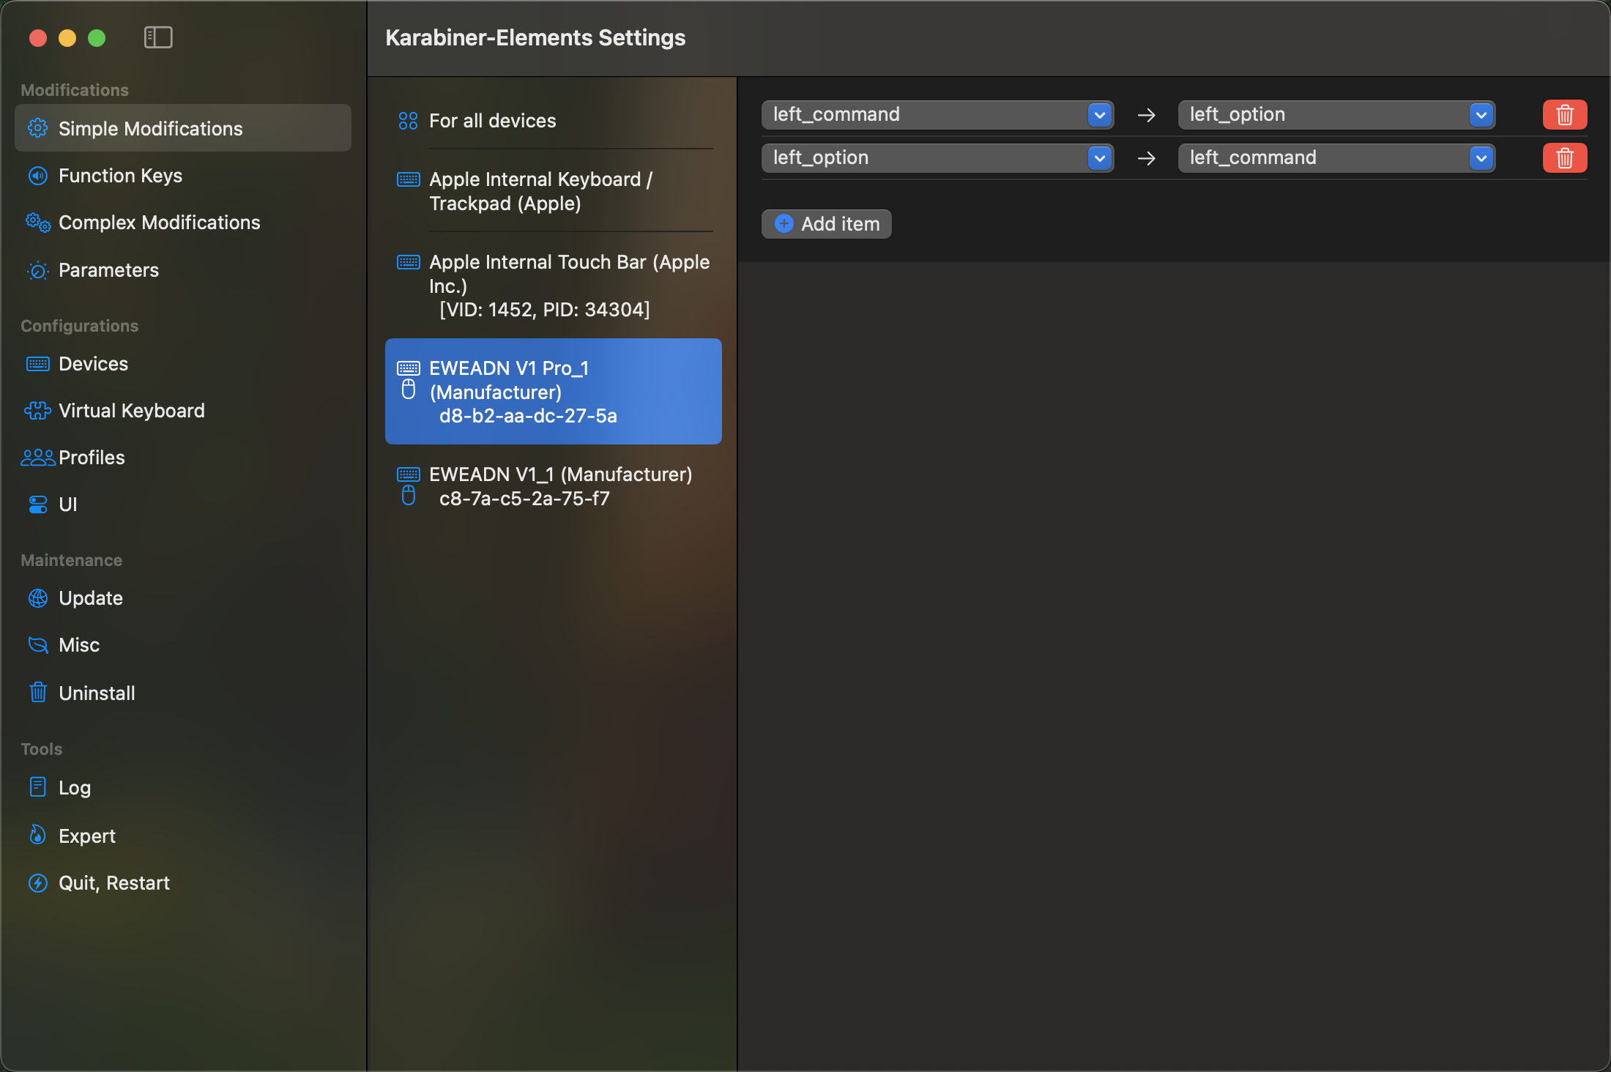Open the left_command source key dropdown
The width and height of the screenshot is (1611, 1072).
1099,115
